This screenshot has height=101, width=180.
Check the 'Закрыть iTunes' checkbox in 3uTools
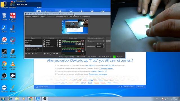(x=37, y=87)
